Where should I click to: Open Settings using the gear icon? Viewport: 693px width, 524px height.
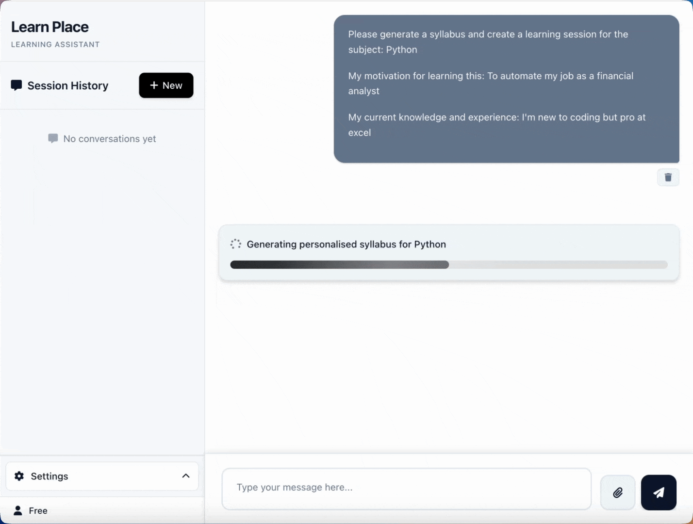[x=18, y=476]
